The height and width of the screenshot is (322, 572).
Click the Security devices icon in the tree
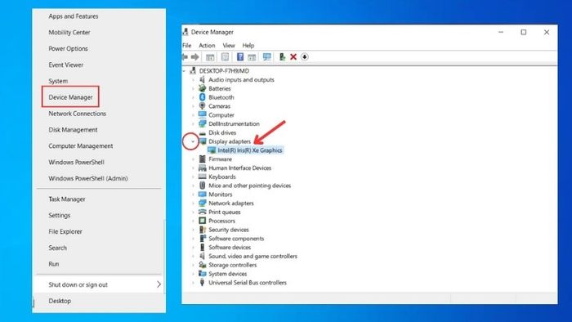tap(203, 230)
